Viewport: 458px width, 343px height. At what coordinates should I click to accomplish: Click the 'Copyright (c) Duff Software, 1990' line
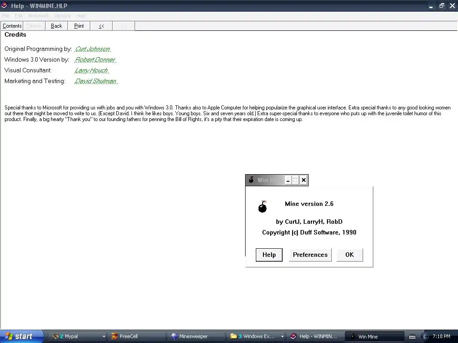(x=309, y=232)
